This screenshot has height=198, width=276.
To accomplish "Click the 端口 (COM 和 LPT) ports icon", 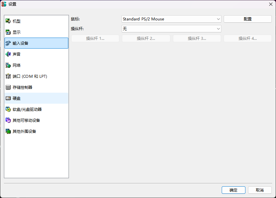I will pyautogui.click(x=8, y=76).
